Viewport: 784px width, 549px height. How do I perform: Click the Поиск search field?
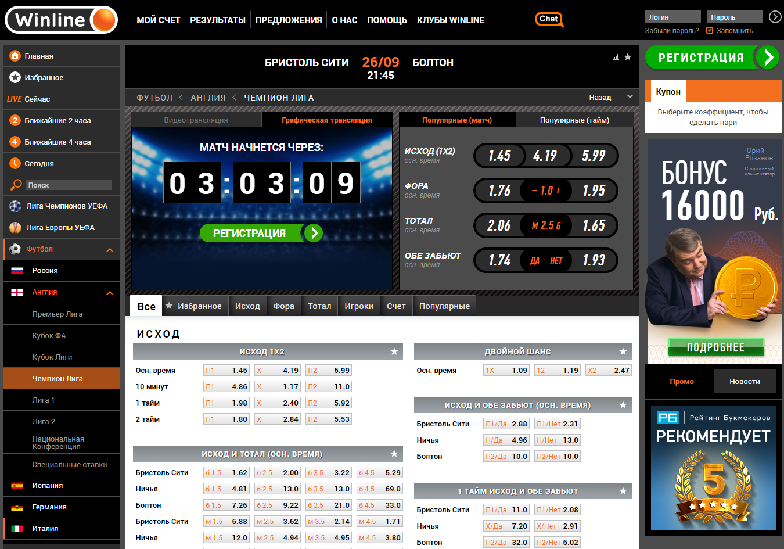pyautogui.click(x=69, y=185)
